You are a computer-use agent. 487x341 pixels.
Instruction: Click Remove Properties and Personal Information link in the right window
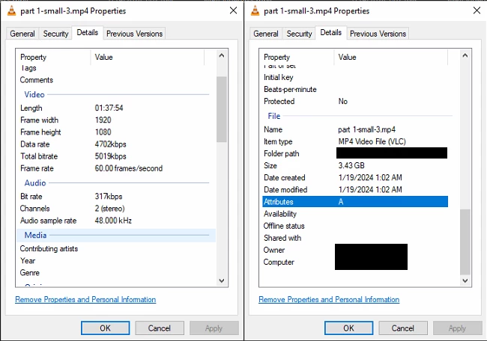[x=329, y=299]
